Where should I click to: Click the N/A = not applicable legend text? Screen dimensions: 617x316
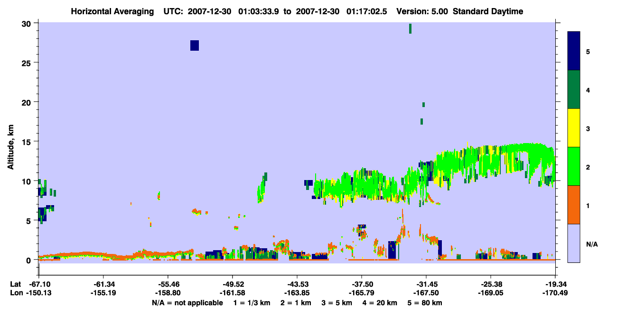point(187,303)
